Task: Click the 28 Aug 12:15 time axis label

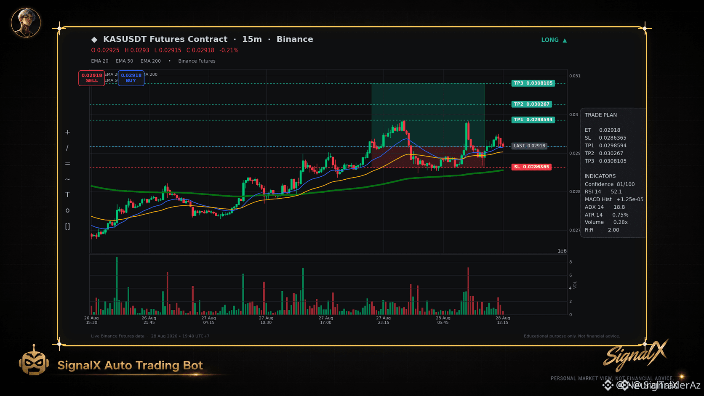Action: (503, 320)
